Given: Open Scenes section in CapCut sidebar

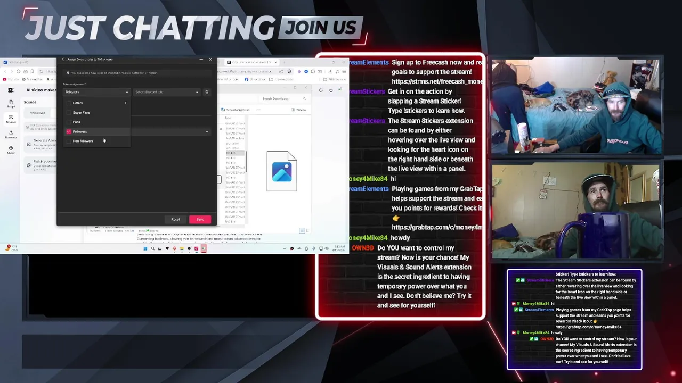Looking at the screenshot, I should click(x=11, y=119).
